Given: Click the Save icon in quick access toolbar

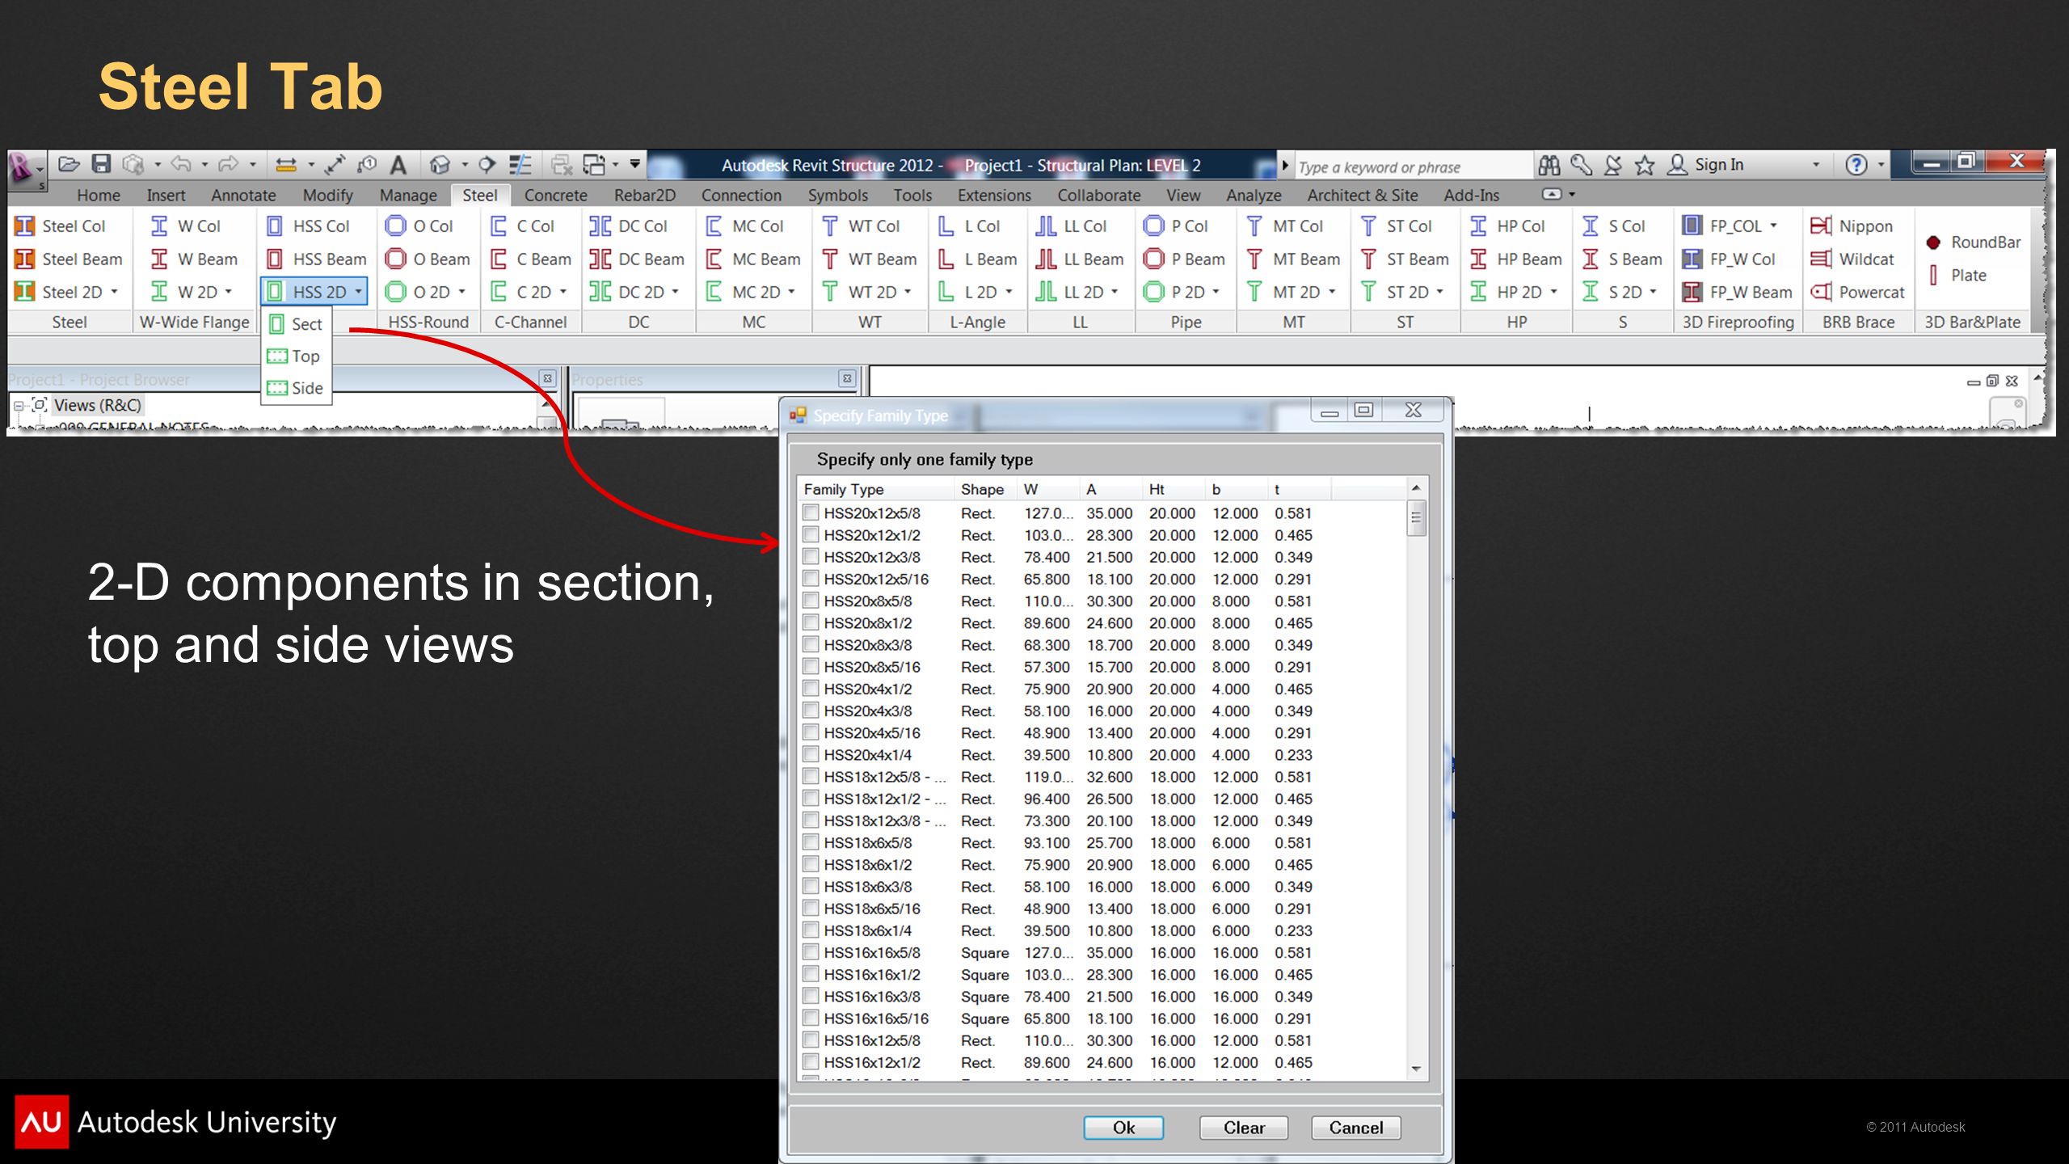Looking at the screenshot, I should pyautogui.click(x=101, y=164).
